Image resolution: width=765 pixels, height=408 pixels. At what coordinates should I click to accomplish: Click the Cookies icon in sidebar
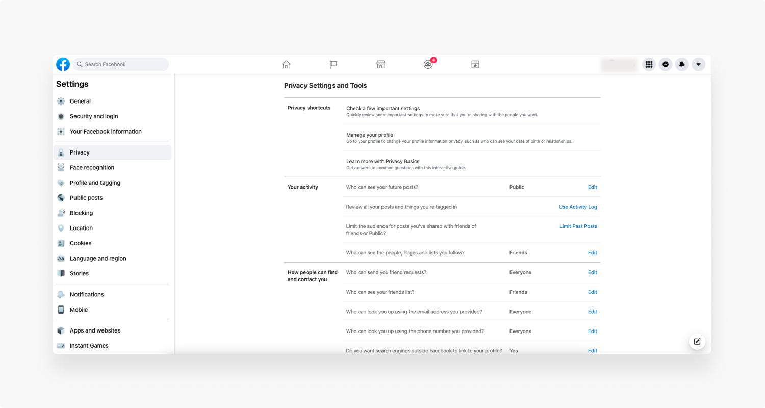tap(61, 243)
